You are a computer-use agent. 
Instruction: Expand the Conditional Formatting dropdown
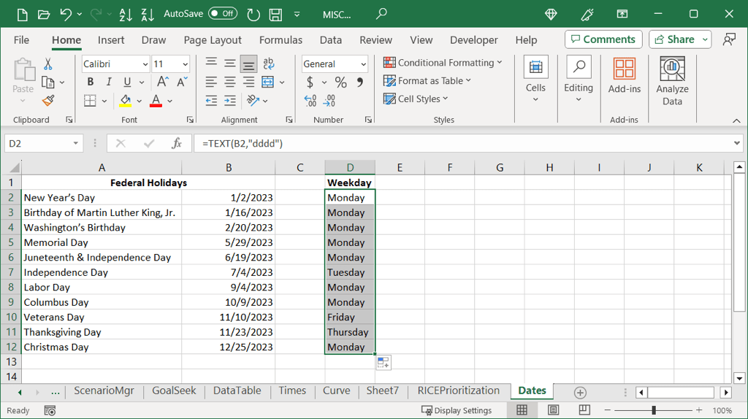click(x=443, y=63)
